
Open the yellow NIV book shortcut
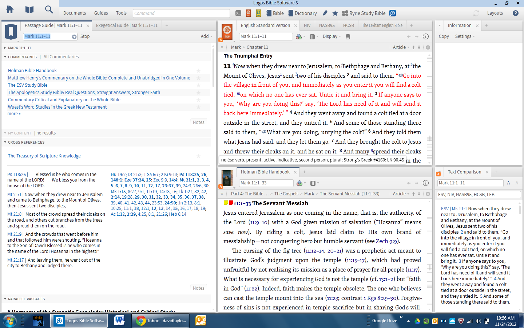coord(258,13)
